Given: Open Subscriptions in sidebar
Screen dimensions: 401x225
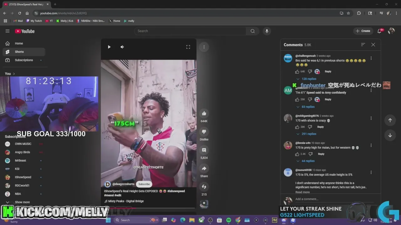Looking at the screenshot, I should (x=24, y=60).
